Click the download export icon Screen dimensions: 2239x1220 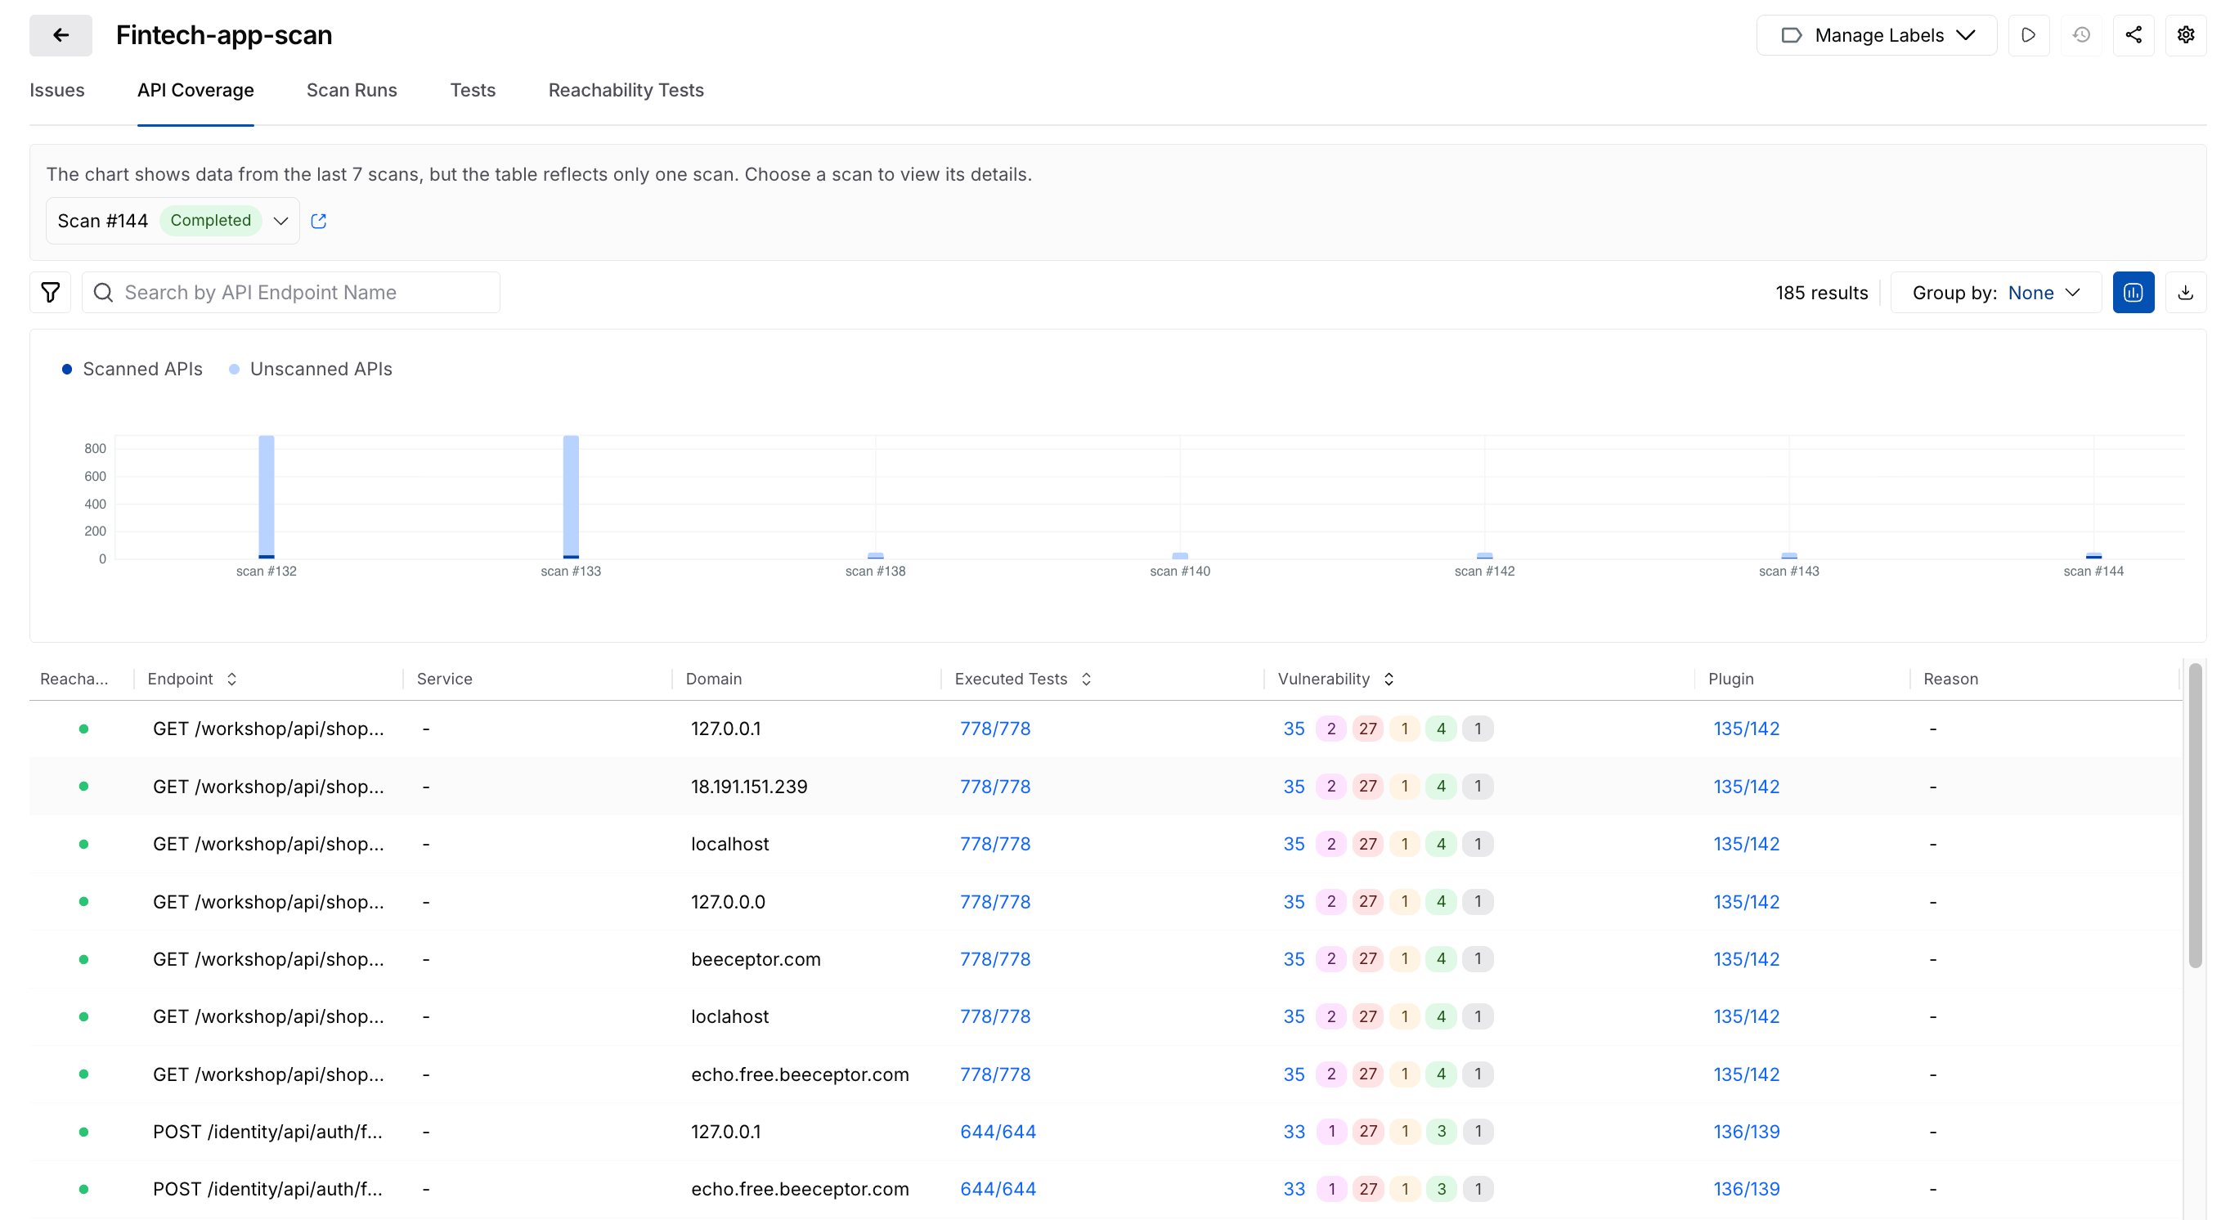click(2185, 292)
